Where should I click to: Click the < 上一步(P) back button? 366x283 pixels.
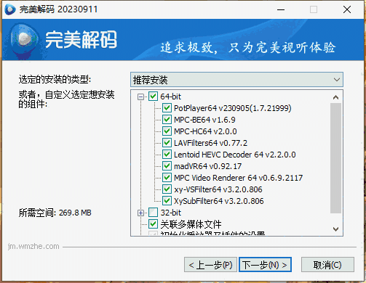click(x=210, y=265)
